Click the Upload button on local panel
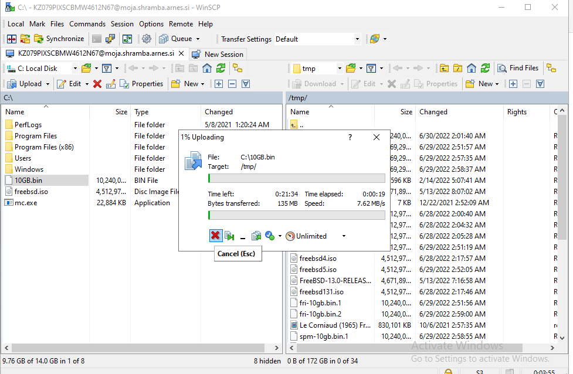 point(28,83)
